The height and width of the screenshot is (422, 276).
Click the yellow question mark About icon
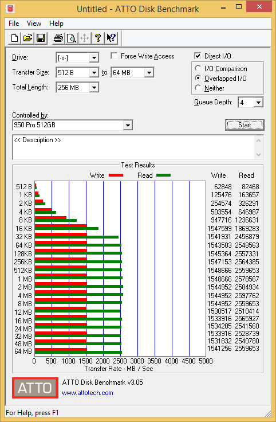tap(98, 38)
